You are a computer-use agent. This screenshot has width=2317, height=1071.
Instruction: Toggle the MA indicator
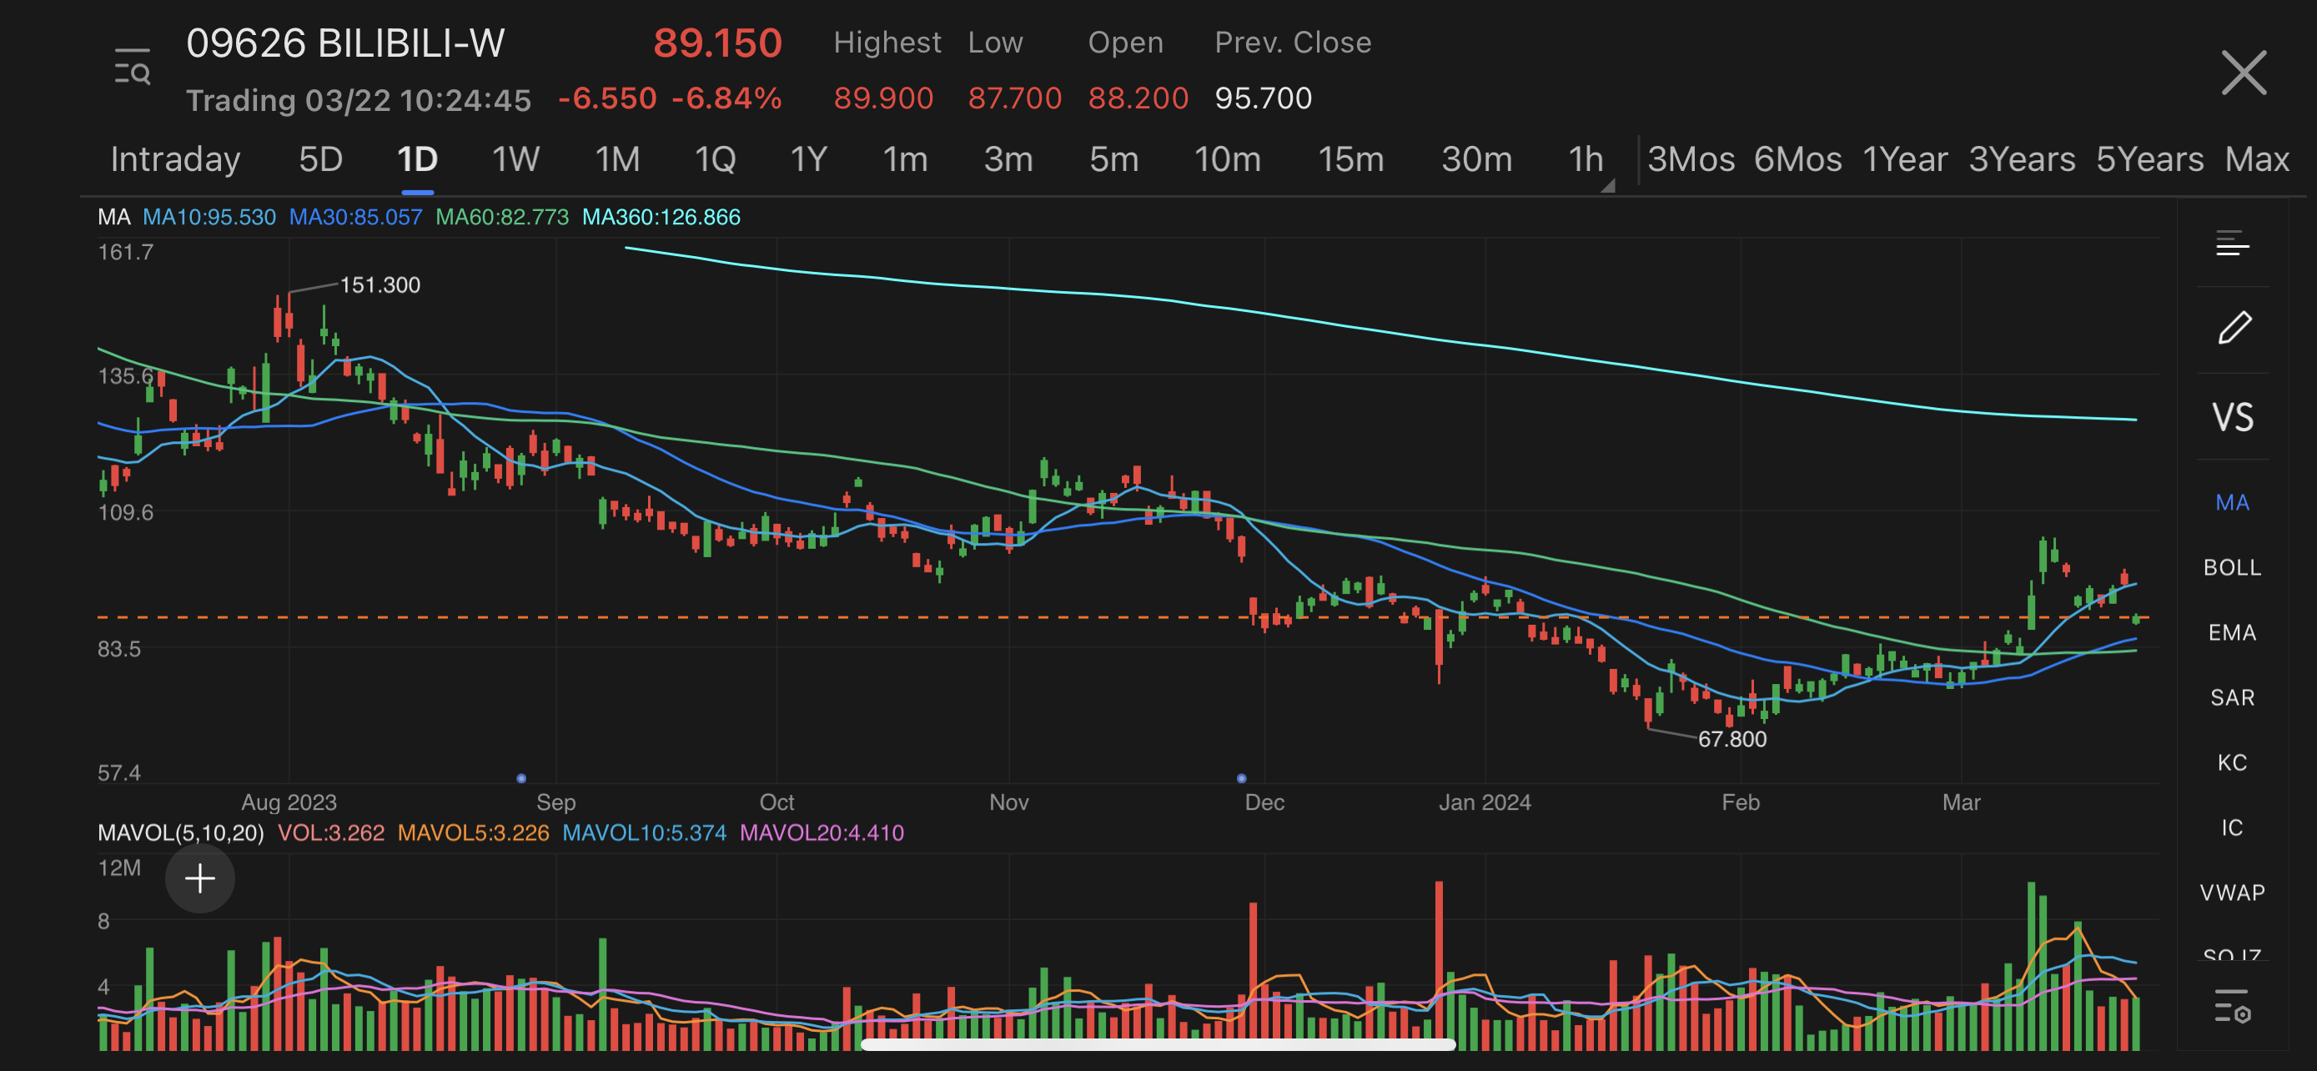coord(2233,502)
